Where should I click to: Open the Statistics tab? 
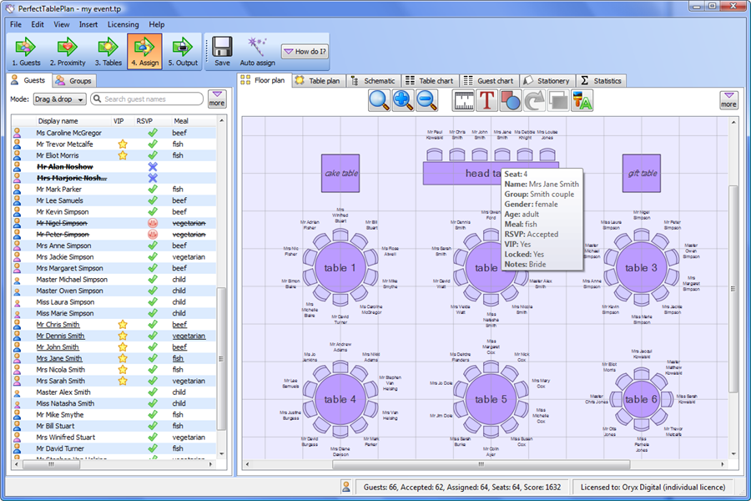(601, 80)
